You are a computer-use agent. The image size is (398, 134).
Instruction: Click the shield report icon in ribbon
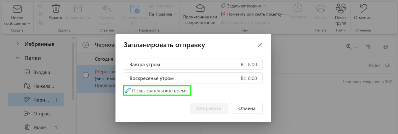click(x=40, y=14)
